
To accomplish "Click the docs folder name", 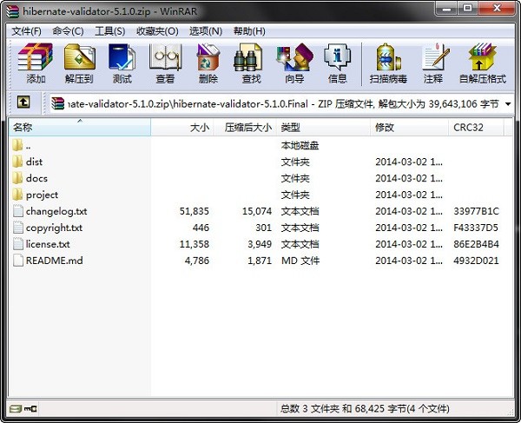I will [36, 178].
